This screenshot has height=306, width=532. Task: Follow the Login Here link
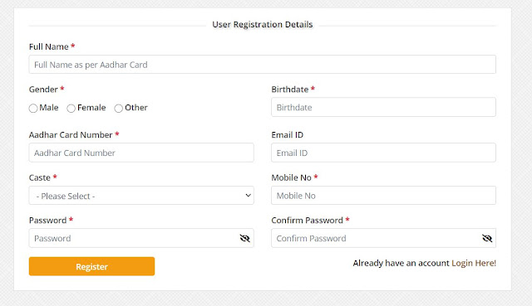pos(474,263)
